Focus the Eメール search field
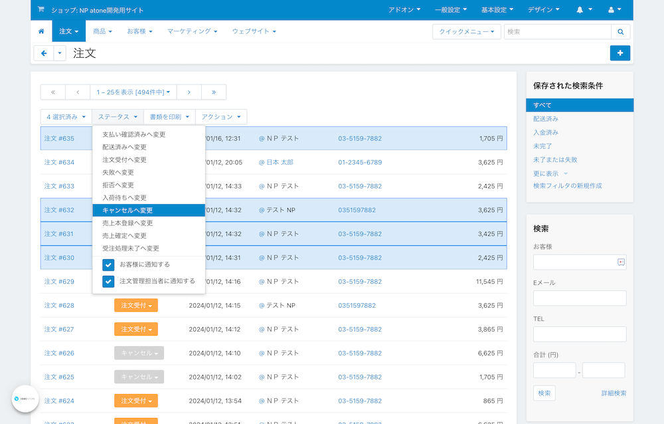664x424 pixels. pyautogui.click(x=580, y=298)
